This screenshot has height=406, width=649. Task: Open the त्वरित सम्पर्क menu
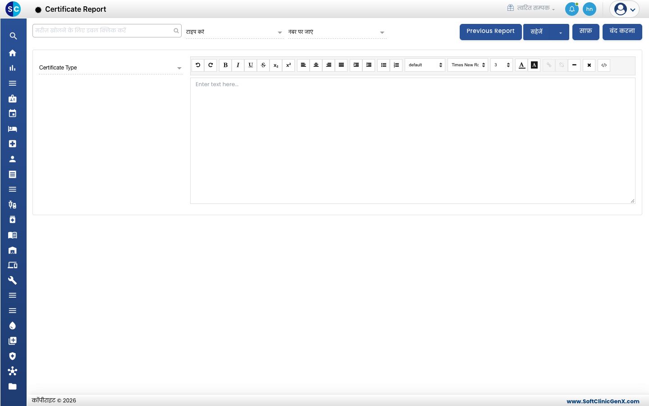tap(531, 8)
